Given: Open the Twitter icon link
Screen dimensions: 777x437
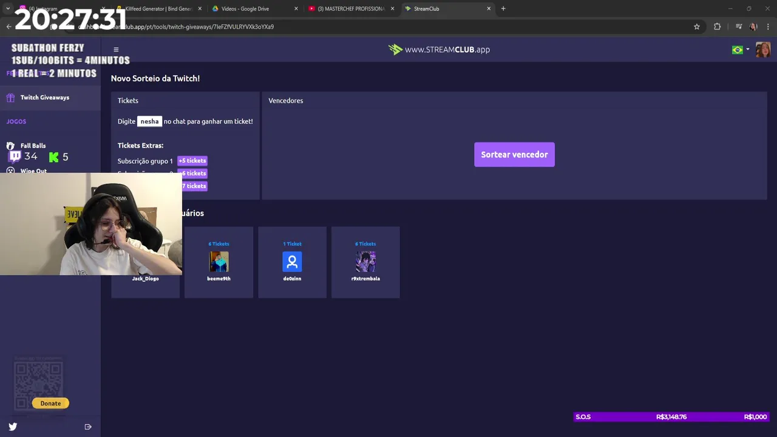Looking at the screenshot, I should point(13,427).
